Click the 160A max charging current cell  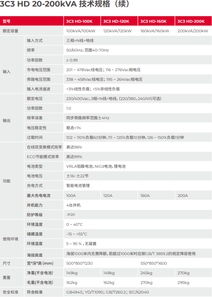pyautogui.click(x=145, y=195)
